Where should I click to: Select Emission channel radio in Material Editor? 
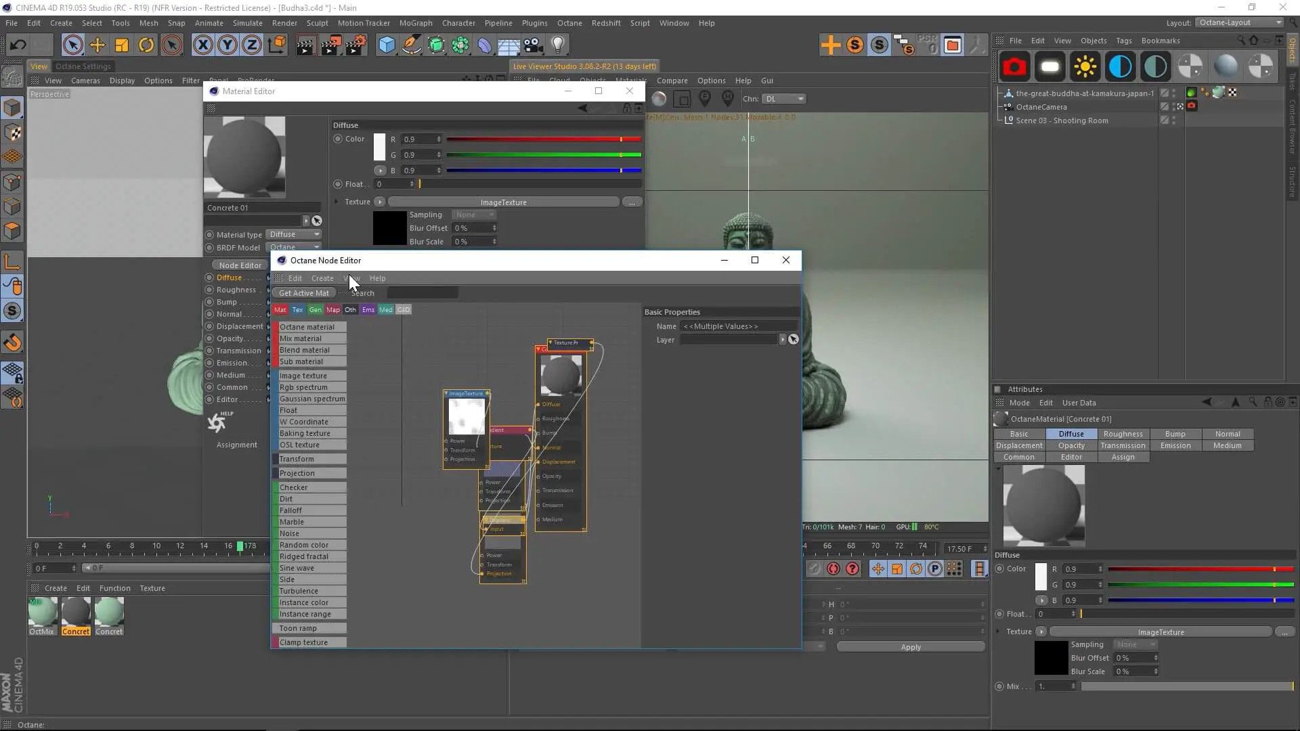click(210, 363)
